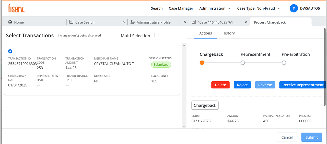This screenshot has height=144, width=327.
Task: Select the Pre-arbitration stage marker
Action: pos(284,63)
